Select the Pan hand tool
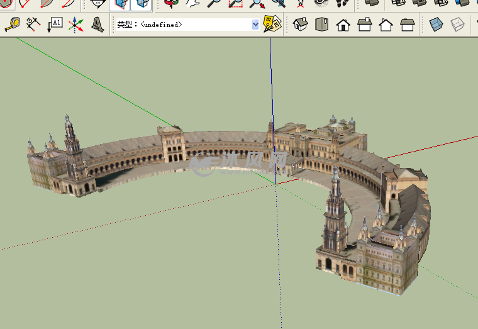The width and height of the screenshot is (478, 329). pyautogui.click(x=193, y=4)
